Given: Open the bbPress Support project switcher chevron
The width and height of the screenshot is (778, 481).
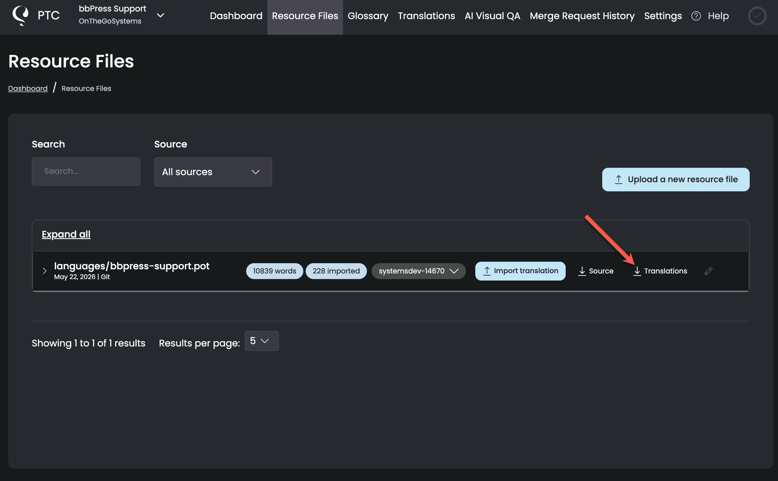Looking at the screenshot, I should (x=161, y=15).
